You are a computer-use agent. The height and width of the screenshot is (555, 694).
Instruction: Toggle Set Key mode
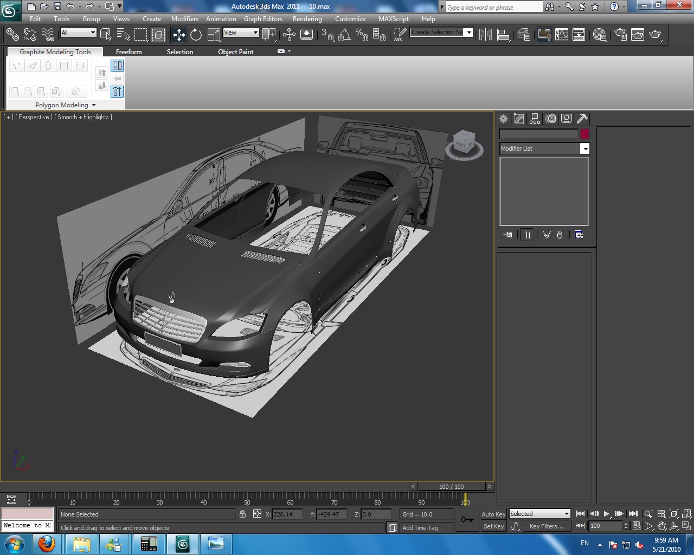coord(493,526)
